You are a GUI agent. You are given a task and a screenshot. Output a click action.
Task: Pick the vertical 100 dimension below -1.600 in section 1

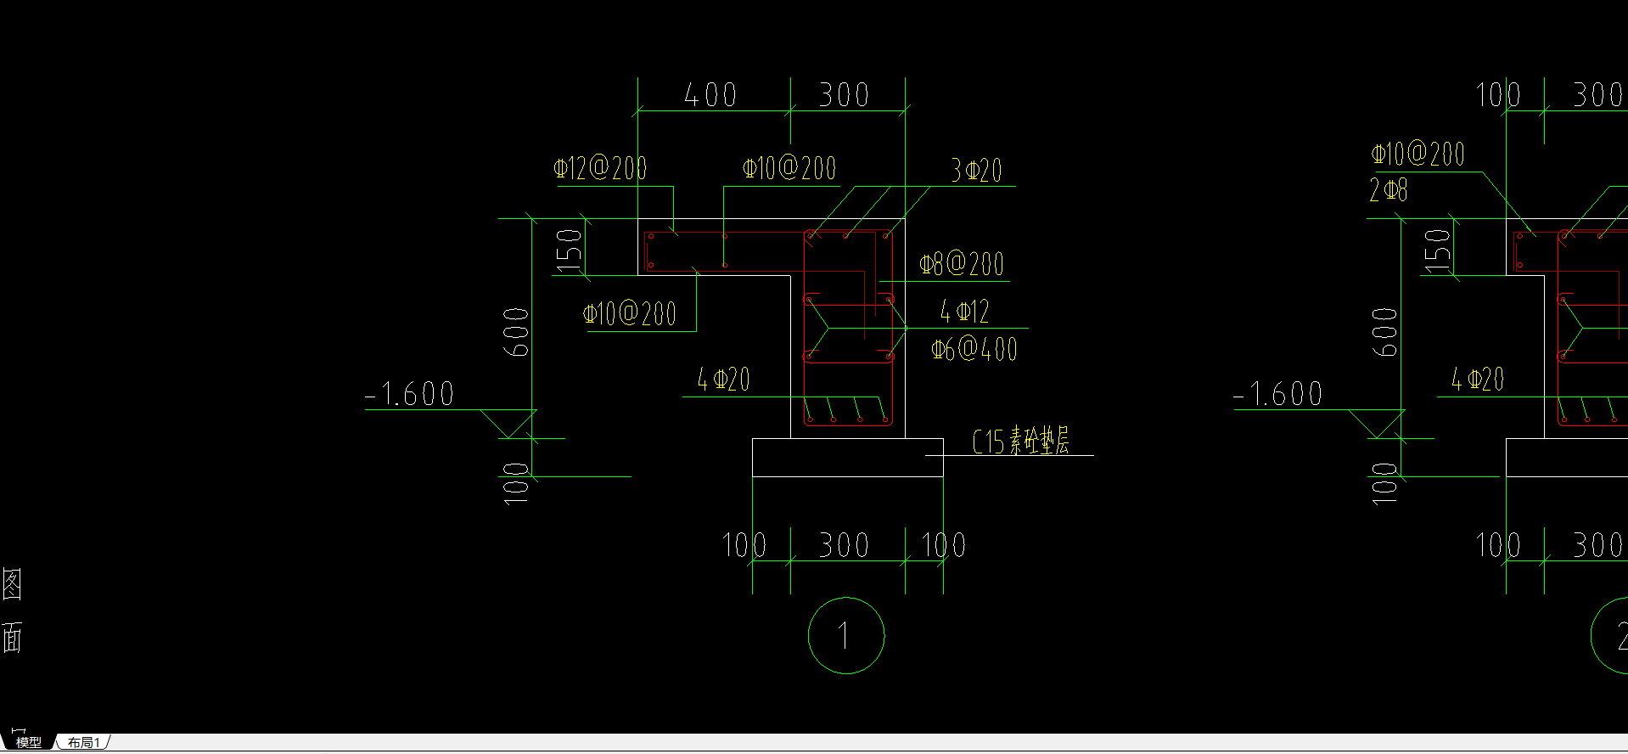pyautogui.click(x=516, y=484)
